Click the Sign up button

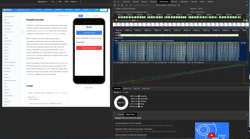coord(103,10)
